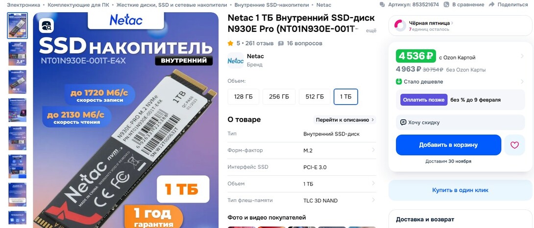The image size is (534, 228).
Task: Expand the Форм-фактор row chevron
Action: [373, 150]
